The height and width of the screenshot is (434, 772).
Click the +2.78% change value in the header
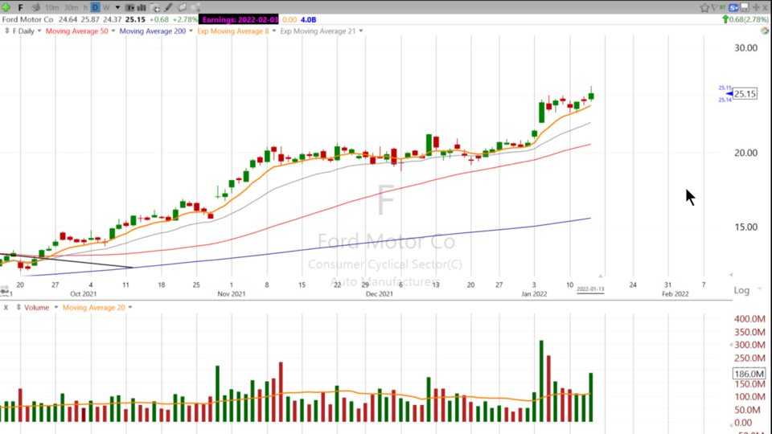pos(185,19)
